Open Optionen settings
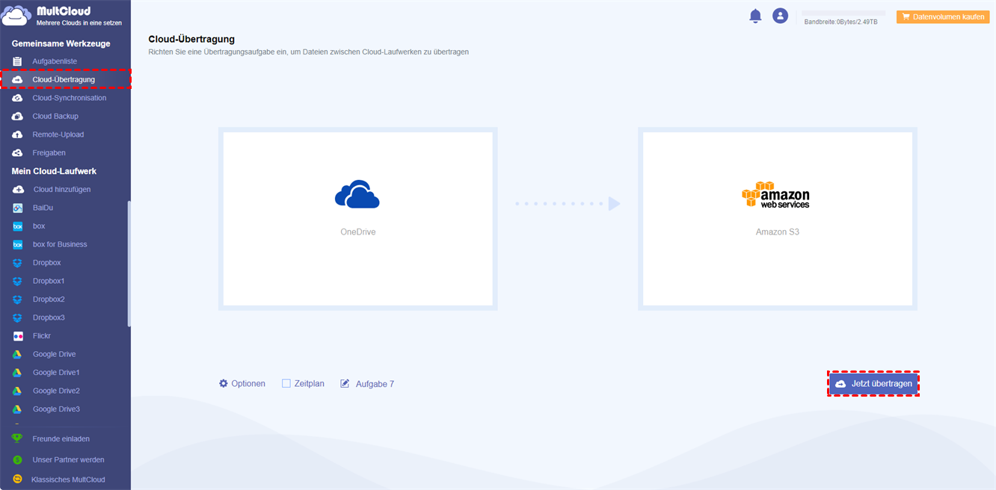996x490 pixels. click(x=248, y=384)
